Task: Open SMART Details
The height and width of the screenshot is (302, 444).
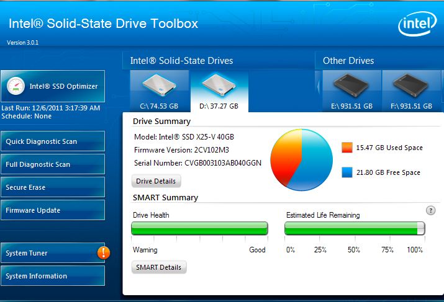Action: (158, 267)
